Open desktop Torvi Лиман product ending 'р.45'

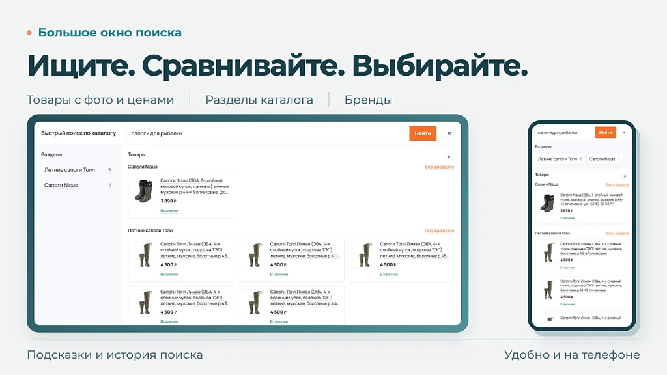tap(414, 250)
